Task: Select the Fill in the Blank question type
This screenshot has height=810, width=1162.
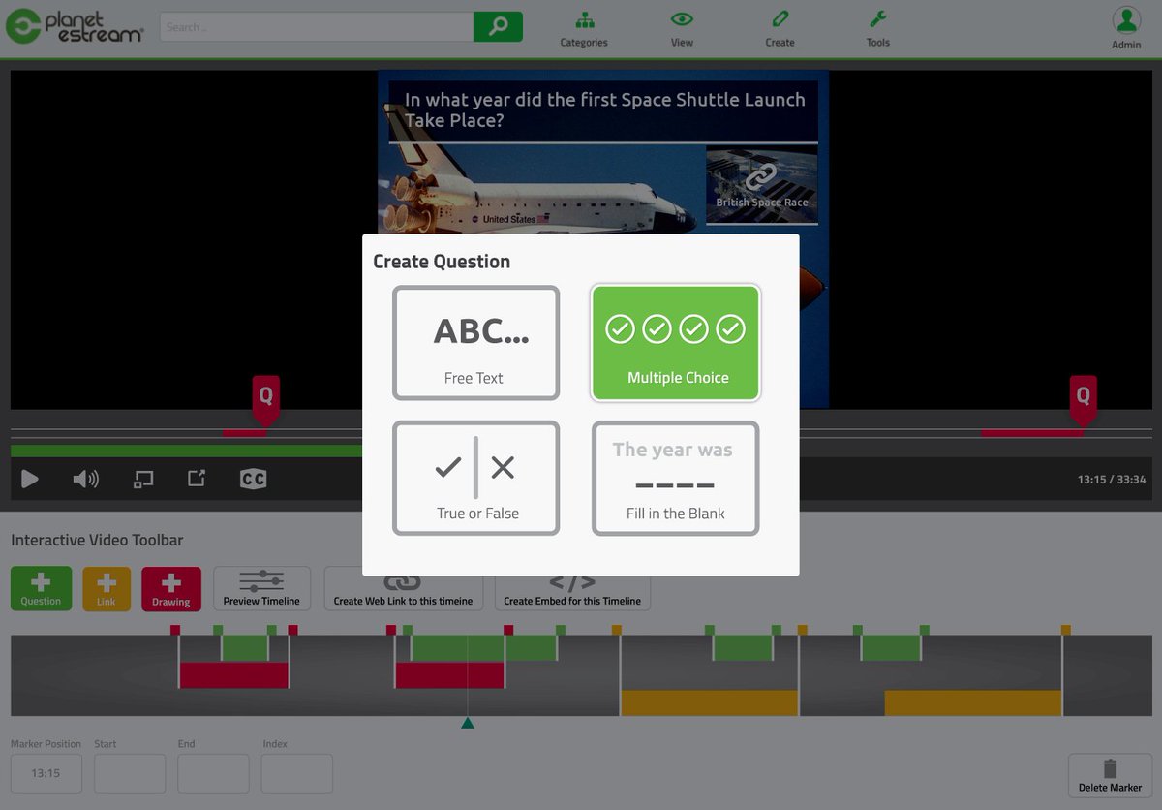Action: pos(675,478)
